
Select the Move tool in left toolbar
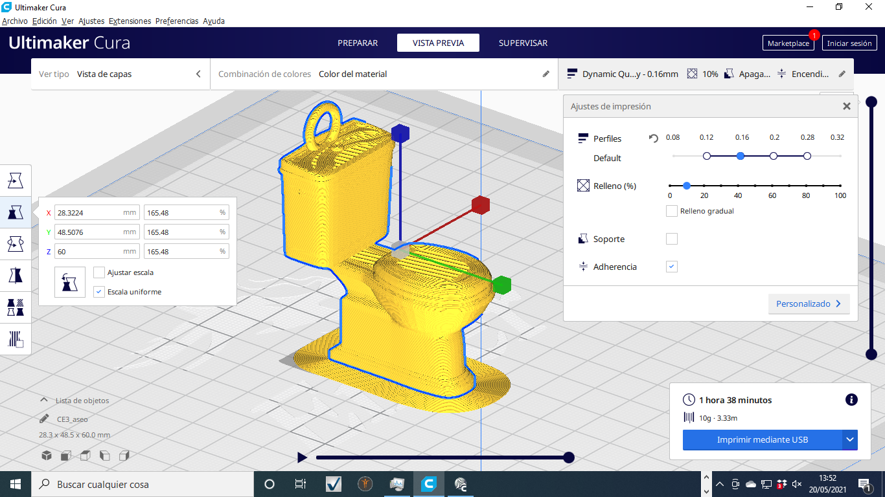16,181
